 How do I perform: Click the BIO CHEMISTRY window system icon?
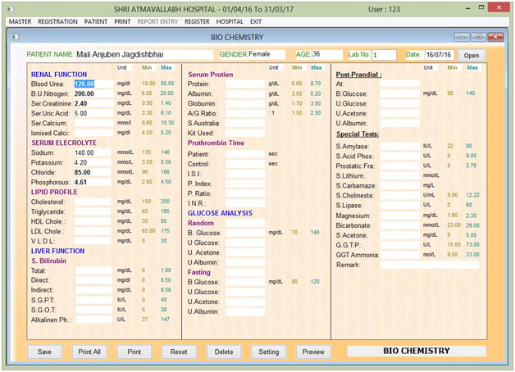pos(16,38)
